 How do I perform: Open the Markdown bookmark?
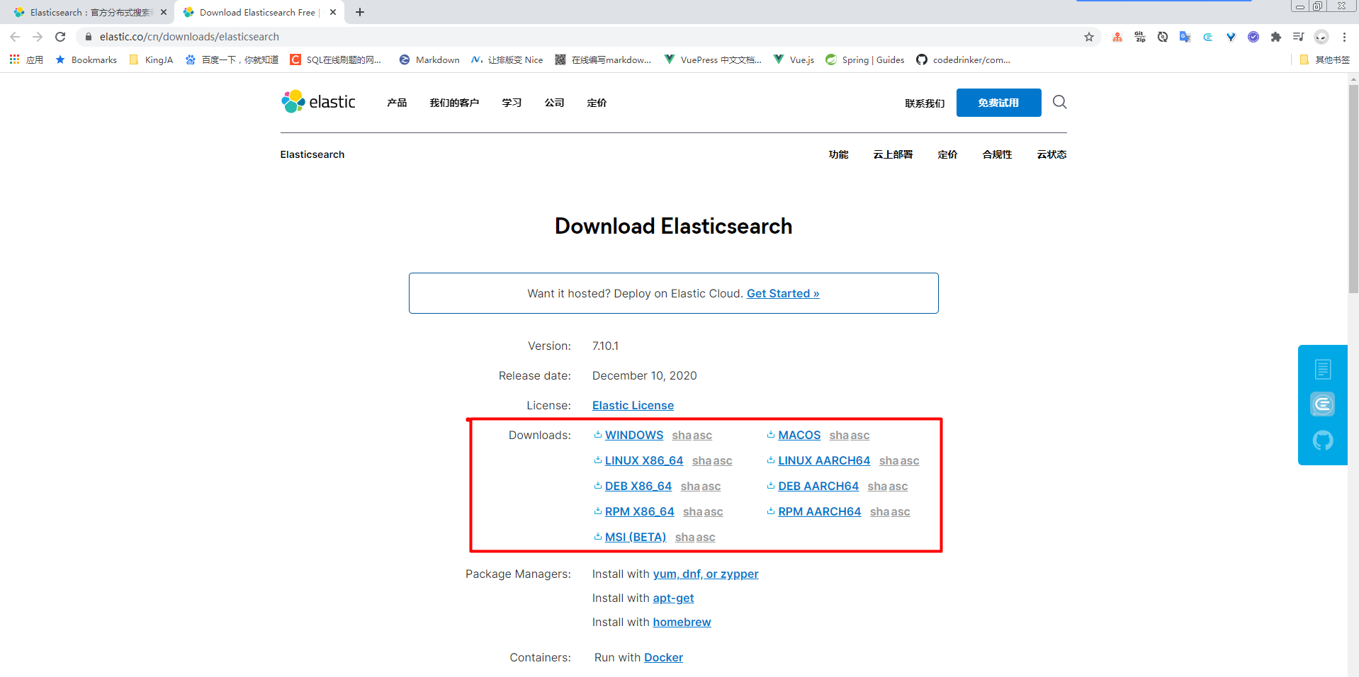click(429, 60)
